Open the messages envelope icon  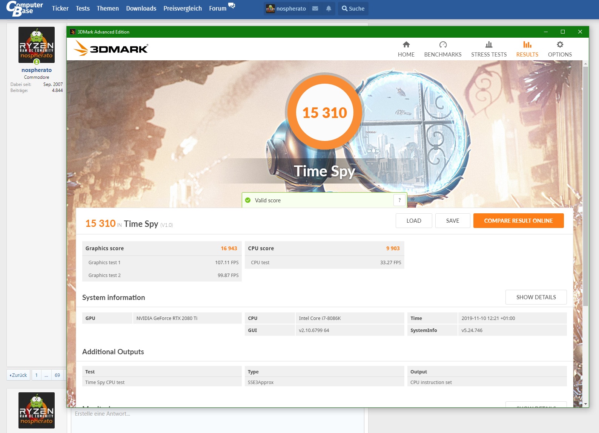click(315, 8)
